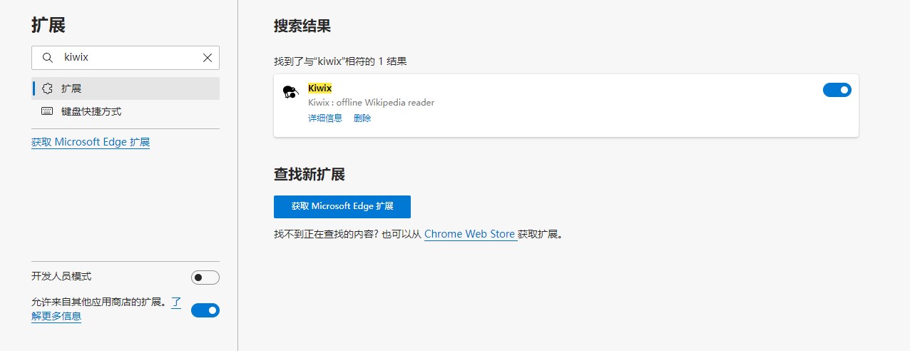Open the Chrome Web Store link
Viewport: 910px width, 351px height.
[x=470, y=234]
